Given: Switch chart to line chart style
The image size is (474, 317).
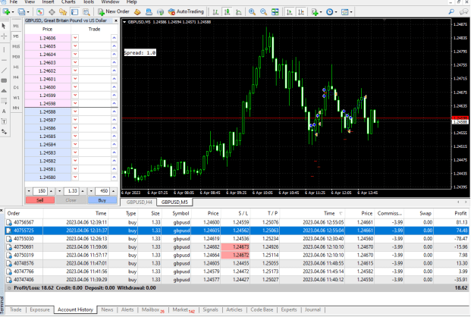Looking at the screenshot, I should pos(239,12).
